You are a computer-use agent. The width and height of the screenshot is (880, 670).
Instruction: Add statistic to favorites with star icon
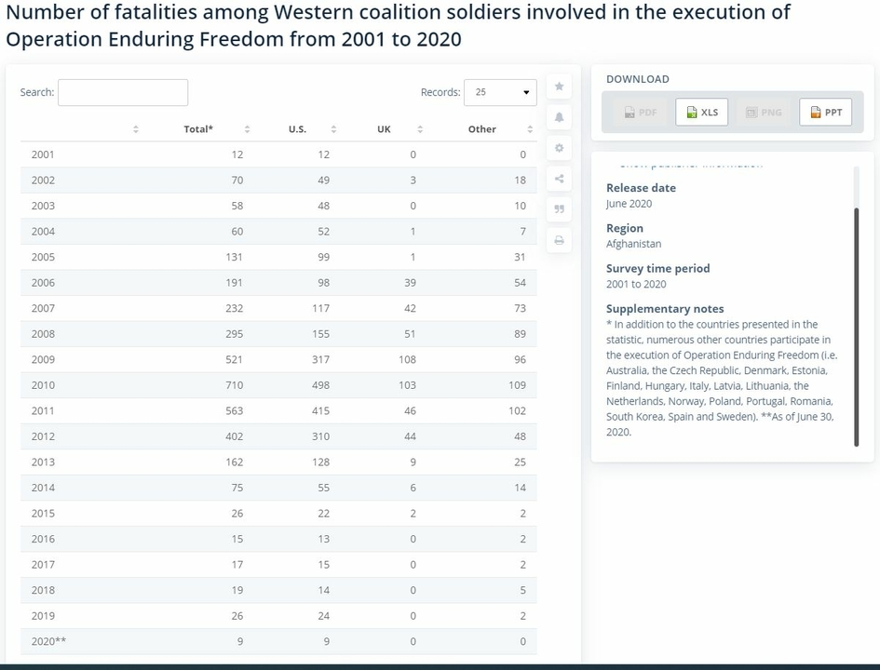(x=559, y=87)
